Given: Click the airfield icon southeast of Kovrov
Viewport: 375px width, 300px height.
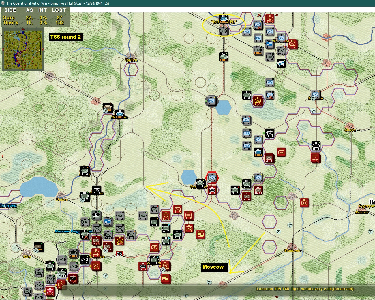Looking at the screenshot, I should coord(371,231).
